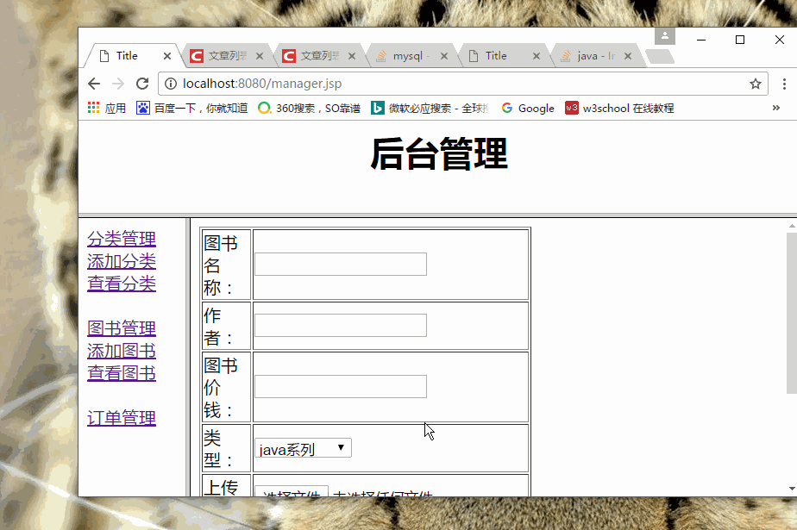Image resolution: width=797 pixels, height=530 pixels.
Task: Bookmark this page using the star icon
Action: (x=756, y=84)
